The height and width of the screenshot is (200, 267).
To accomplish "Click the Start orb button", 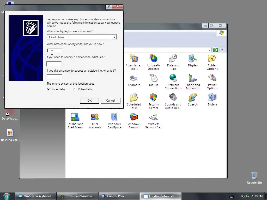I will pos(7,196).
